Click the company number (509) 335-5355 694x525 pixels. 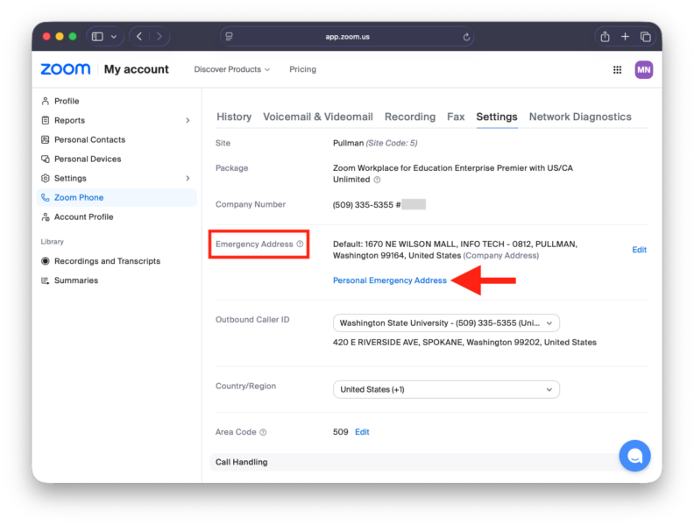[363, 204]
